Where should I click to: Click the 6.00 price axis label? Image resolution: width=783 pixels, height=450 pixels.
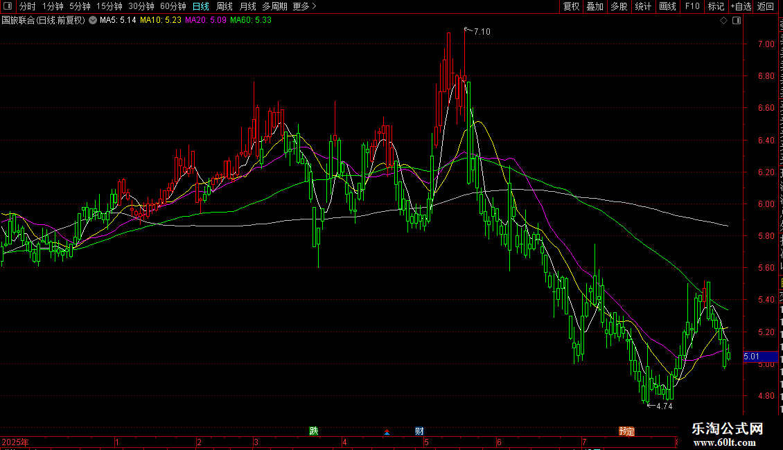click(x=766, y=204)
